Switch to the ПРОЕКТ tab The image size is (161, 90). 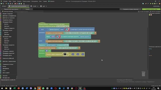click(x=4, y=6)
